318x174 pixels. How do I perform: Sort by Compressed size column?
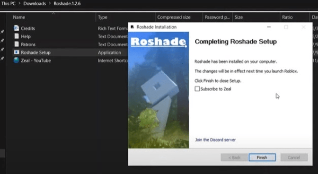coord(174,17)
